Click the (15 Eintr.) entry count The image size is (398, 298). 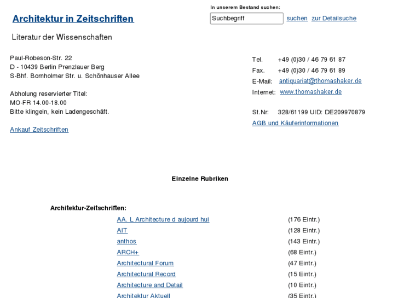[x=302, y=274]
